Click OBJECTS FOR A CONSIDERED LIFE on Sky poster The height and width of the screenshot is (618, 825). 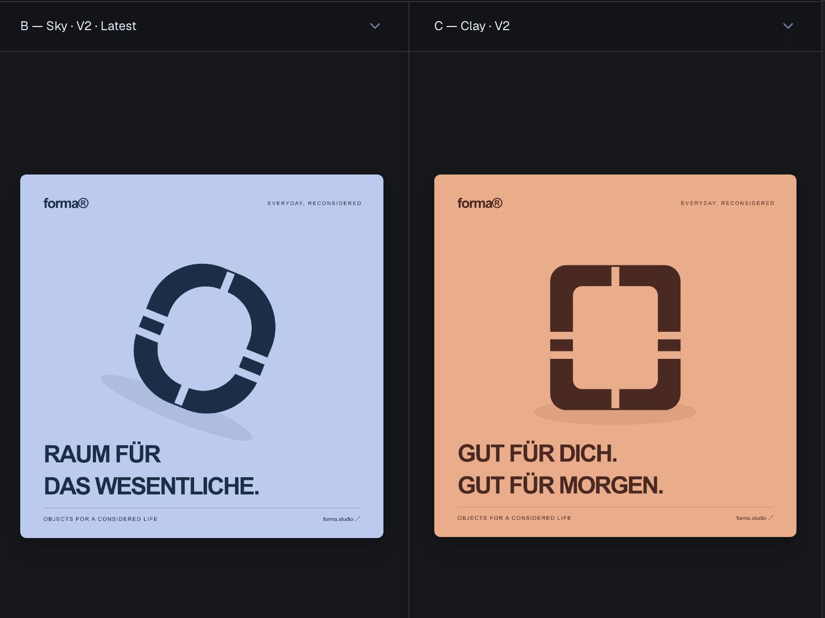tap(101, 519)
